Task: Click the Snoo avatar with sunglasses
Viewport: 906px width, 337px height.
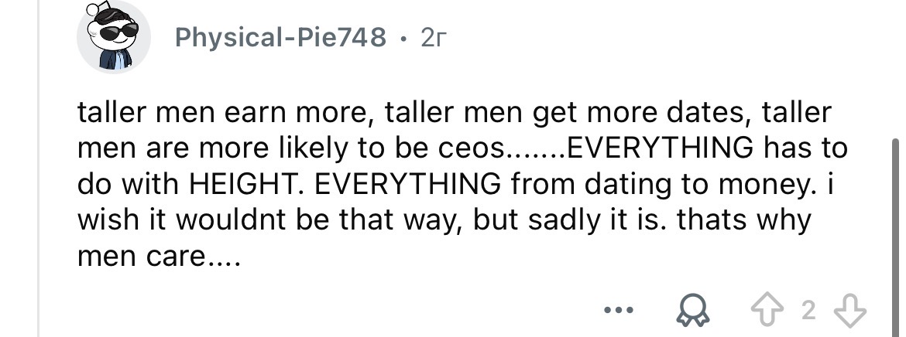Action: click(x=113, y=38)
